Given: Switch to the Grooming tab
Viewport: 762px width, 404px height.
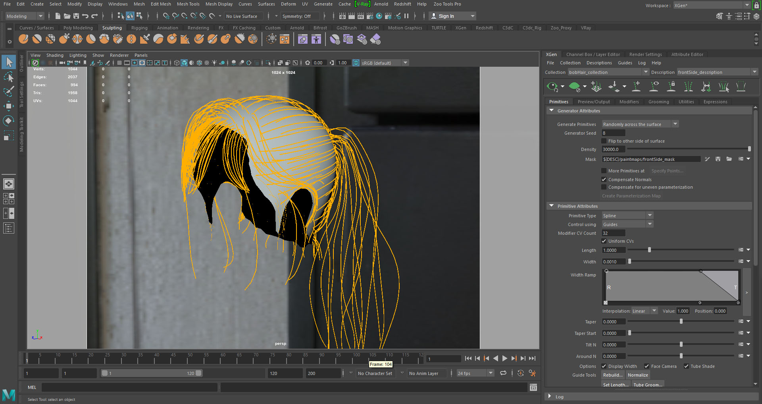Looking at the screenshot, I should tap(658, 102).
